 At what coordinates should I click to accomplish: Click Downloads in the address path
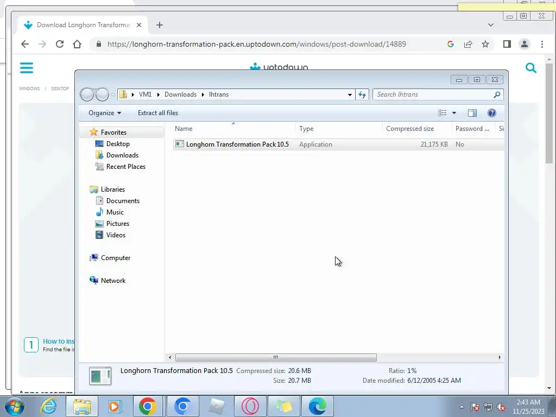click(180, 94)
